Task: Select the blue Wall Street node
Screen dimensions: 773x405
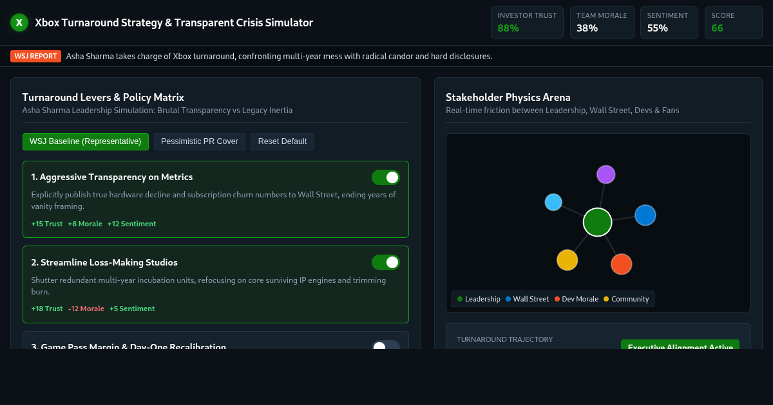Action: pyautogui.click(x=645, y=215)
